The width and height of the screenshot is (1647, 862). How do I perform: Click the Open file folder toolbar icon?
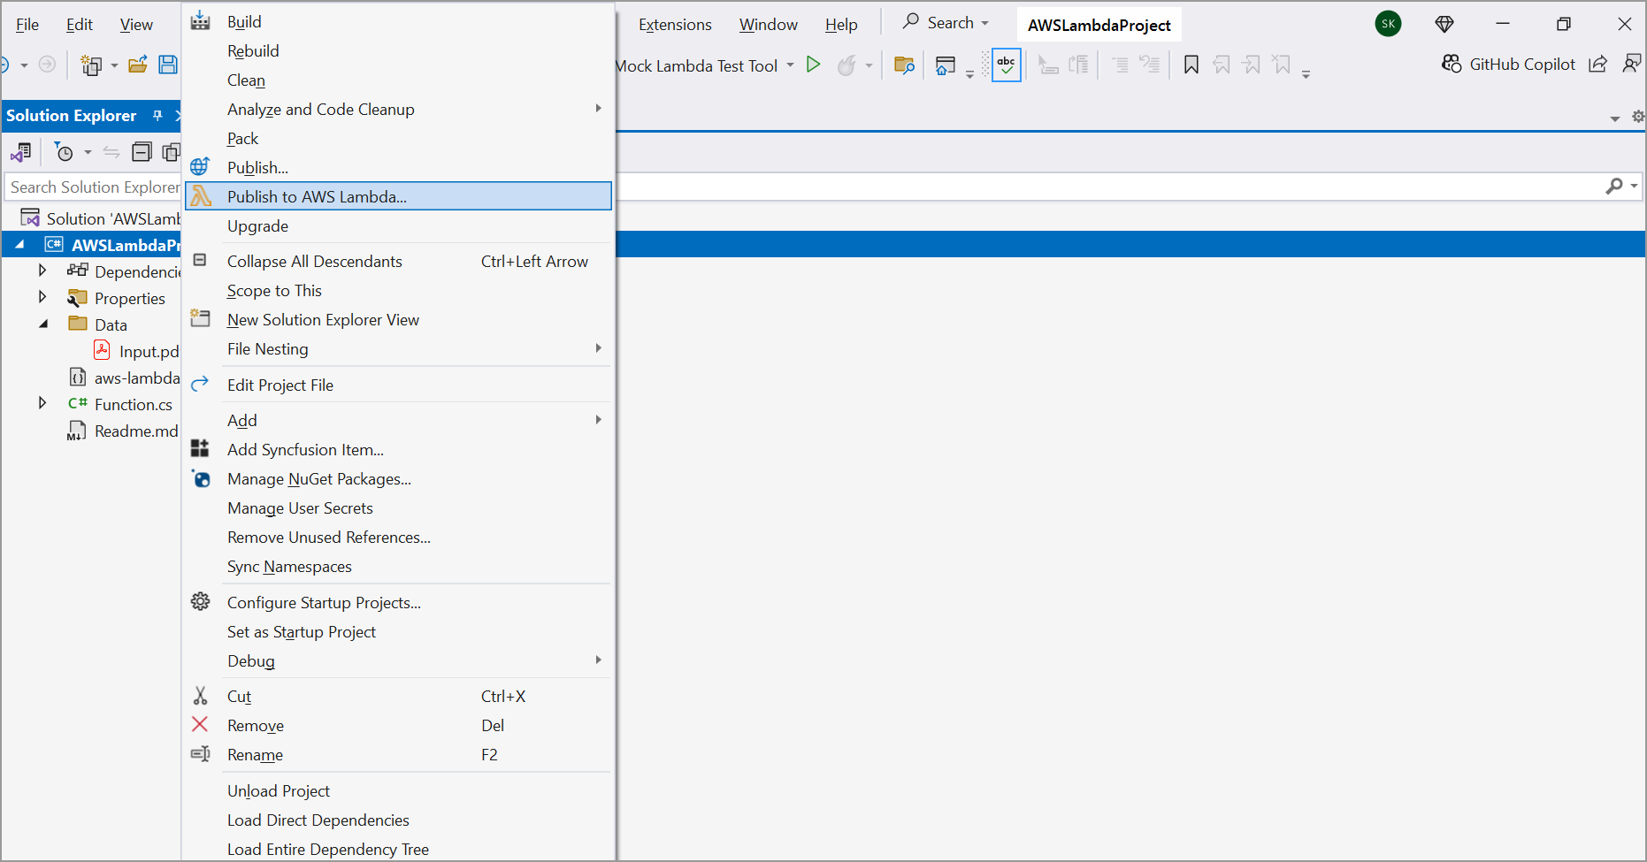pos(138,65)
